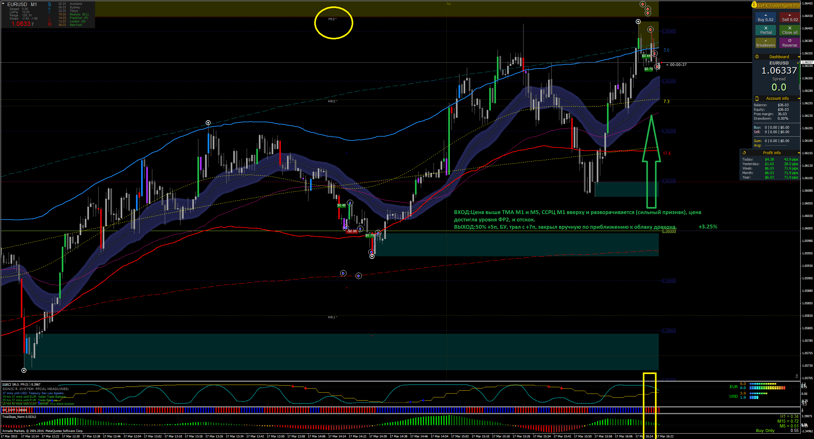
Task: Select the 1.06100 round-number level label
Action: click(669, 181)
